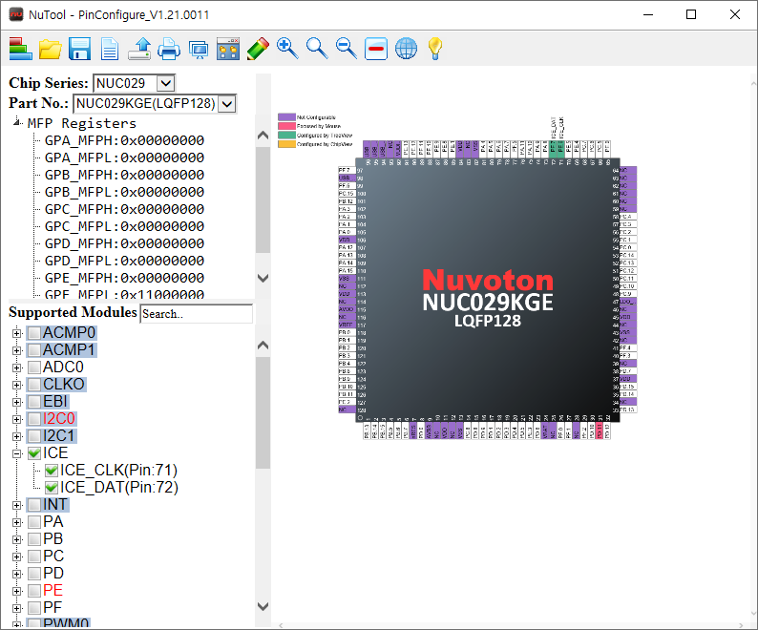The height and width of the screenshot is (630, 758).
Task: Open the Chip Series dropdown
Action: [x=166, y=83]
